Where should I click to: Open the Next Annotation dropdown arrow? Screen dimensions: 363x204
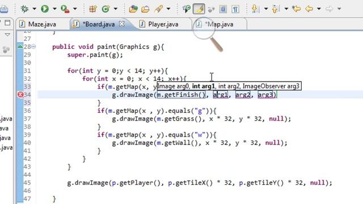(266, 9)
